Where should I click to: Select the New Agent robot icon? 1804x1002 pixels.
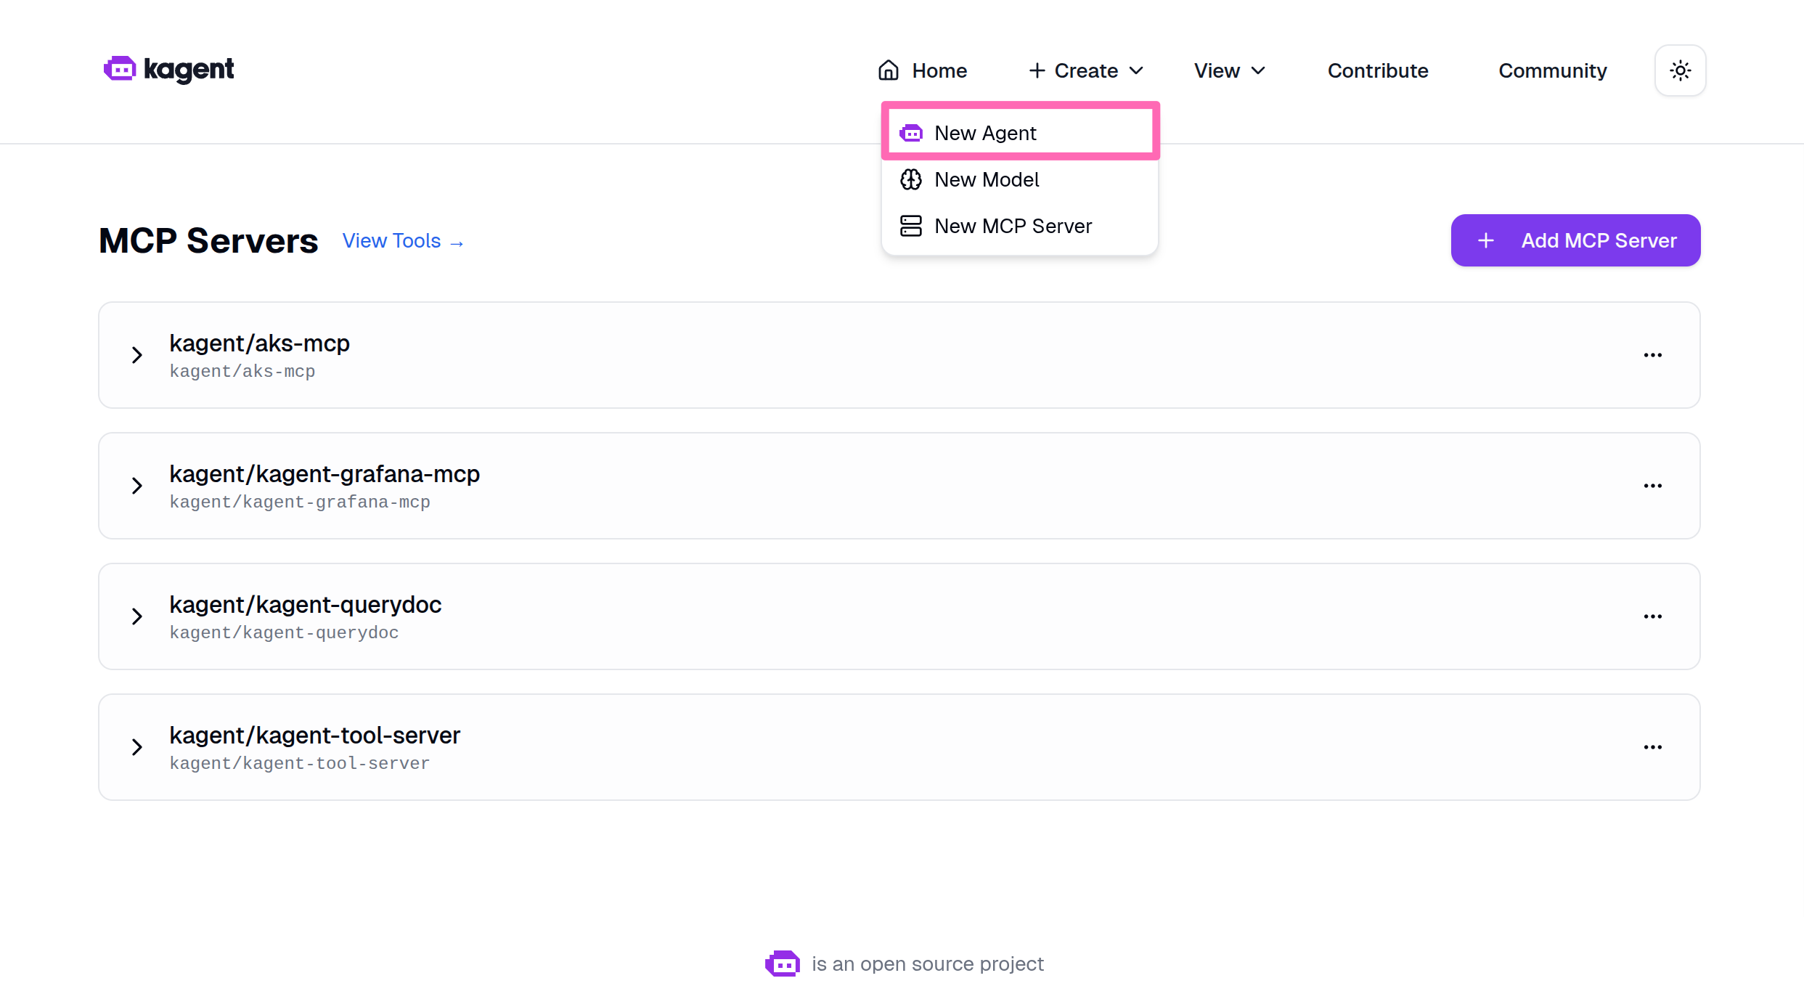(x=911, y=132)
